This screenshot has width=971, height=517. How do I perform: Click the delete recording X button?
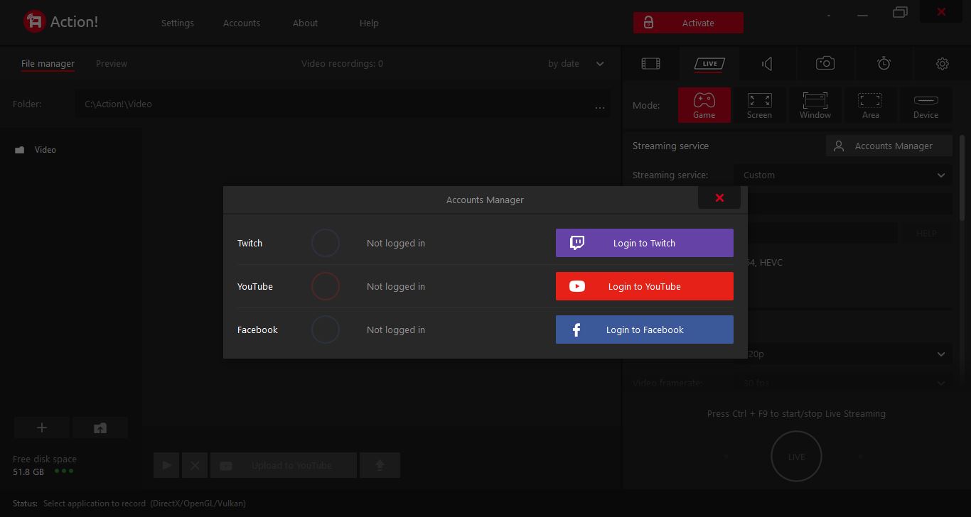pyautogui.click(x=195, y=465)
